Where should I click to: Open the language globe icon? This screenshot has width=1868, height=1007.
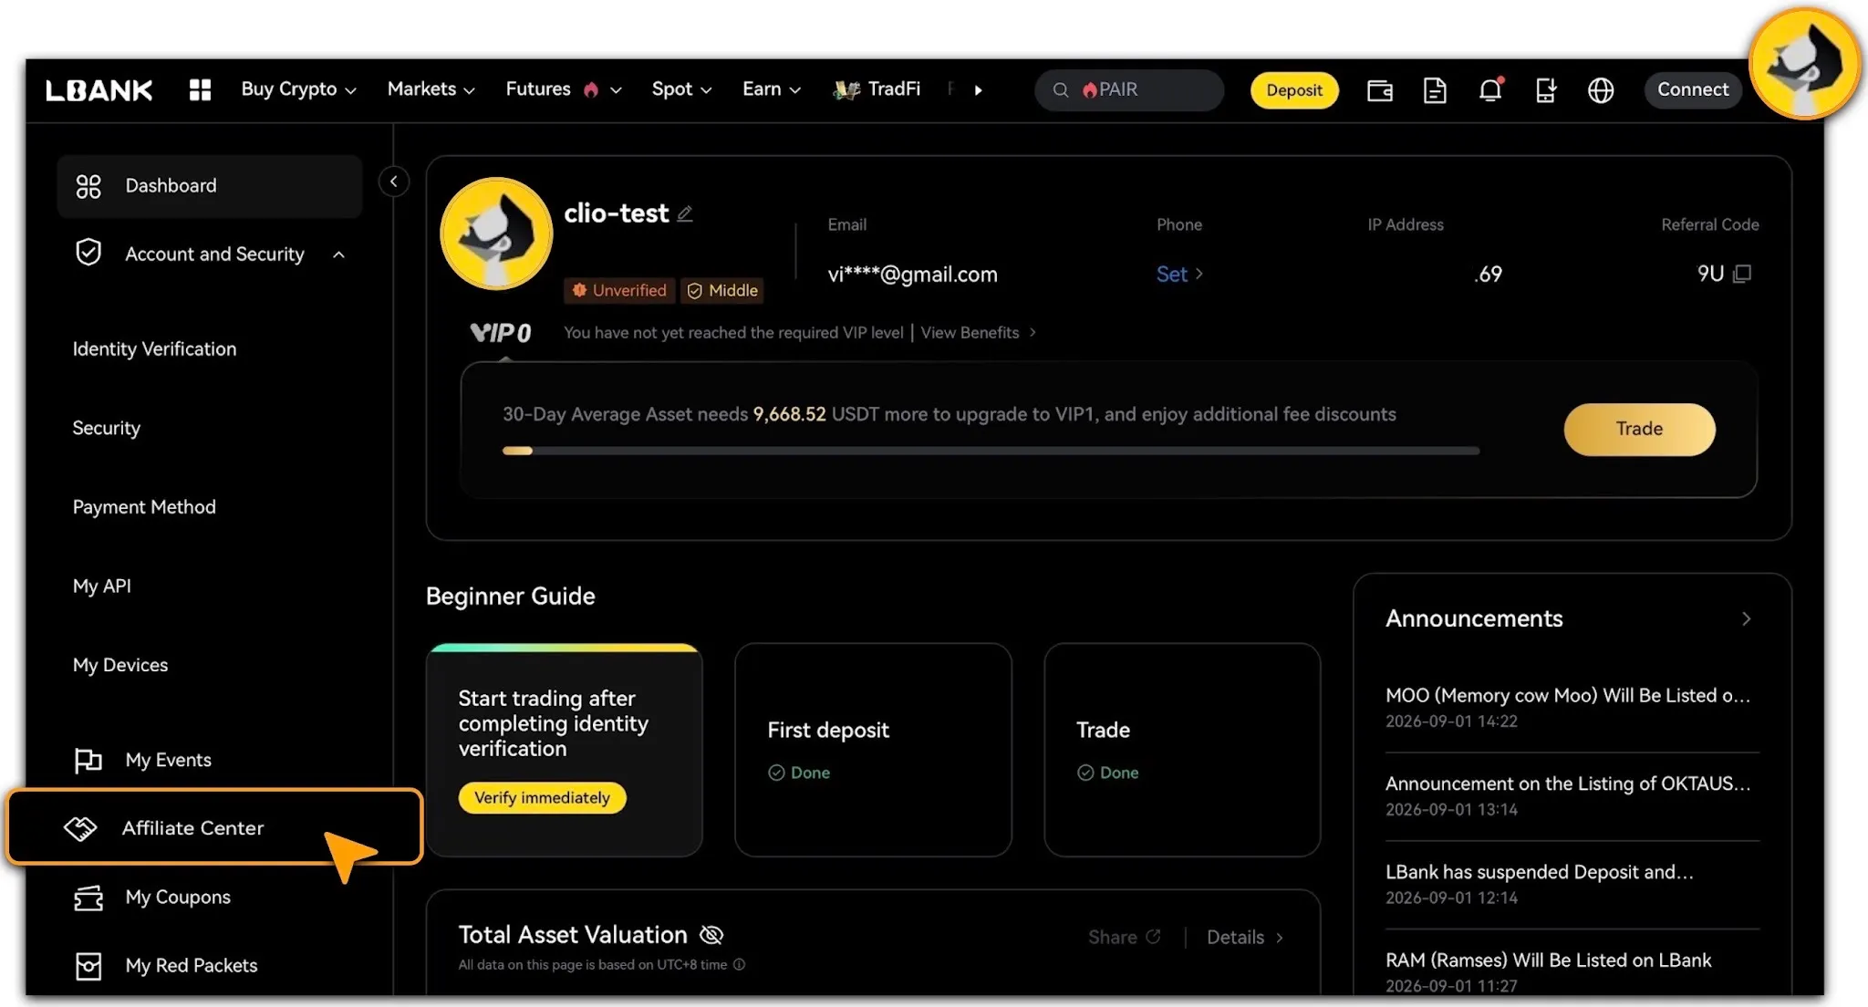coord(1601,90)
